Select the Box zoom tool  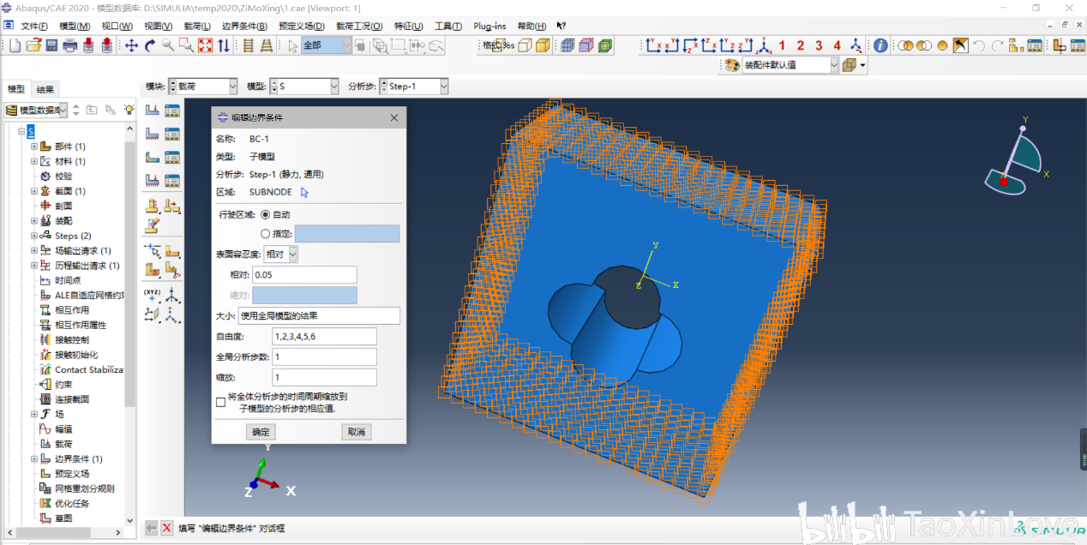186,45
